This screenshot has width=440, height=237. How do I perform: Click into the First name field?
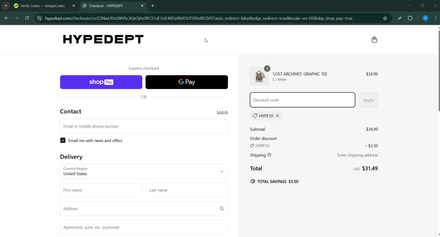pos(101,190)
